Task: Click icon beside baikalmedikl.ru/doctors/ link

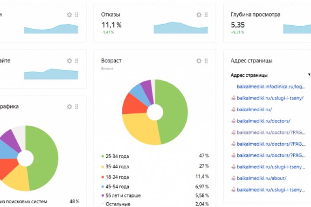Action: pos(233,121)
